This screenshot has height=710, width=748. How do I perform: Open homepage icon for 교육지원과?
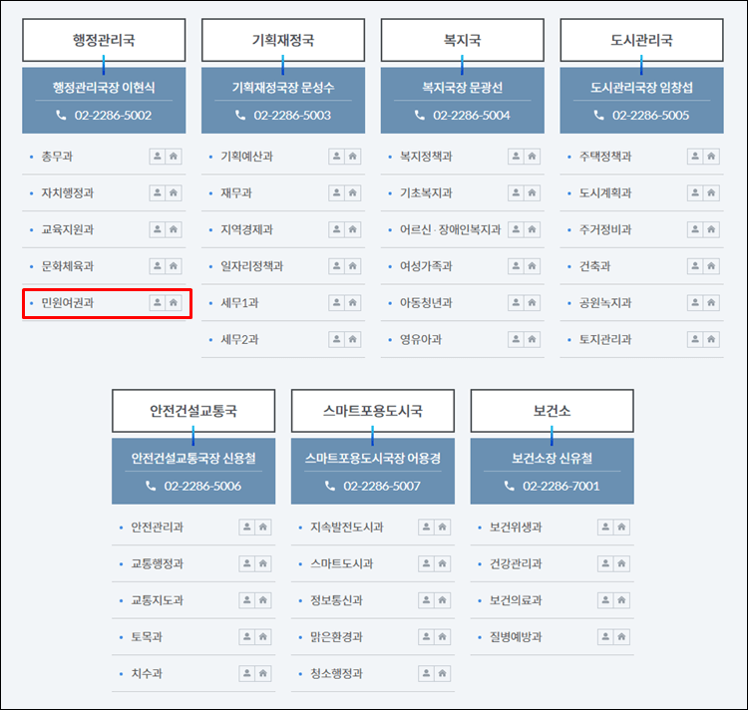(174, 229)
